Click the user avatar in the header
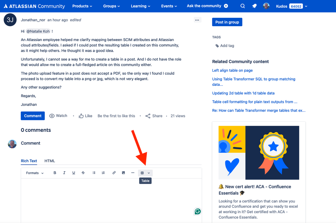Image resolution: width=336 pixels, height=223 pixels. pos(266,6)
